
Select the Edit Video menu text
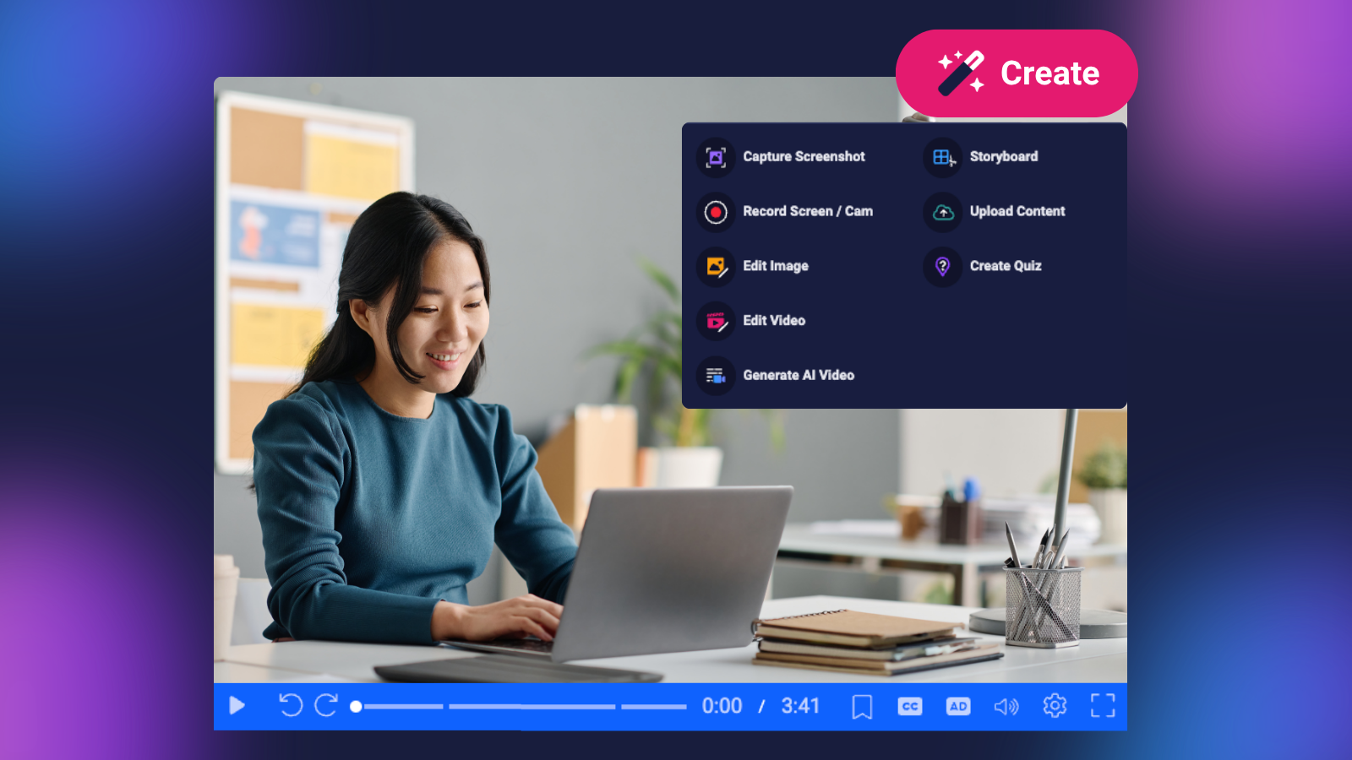point(774,320)
